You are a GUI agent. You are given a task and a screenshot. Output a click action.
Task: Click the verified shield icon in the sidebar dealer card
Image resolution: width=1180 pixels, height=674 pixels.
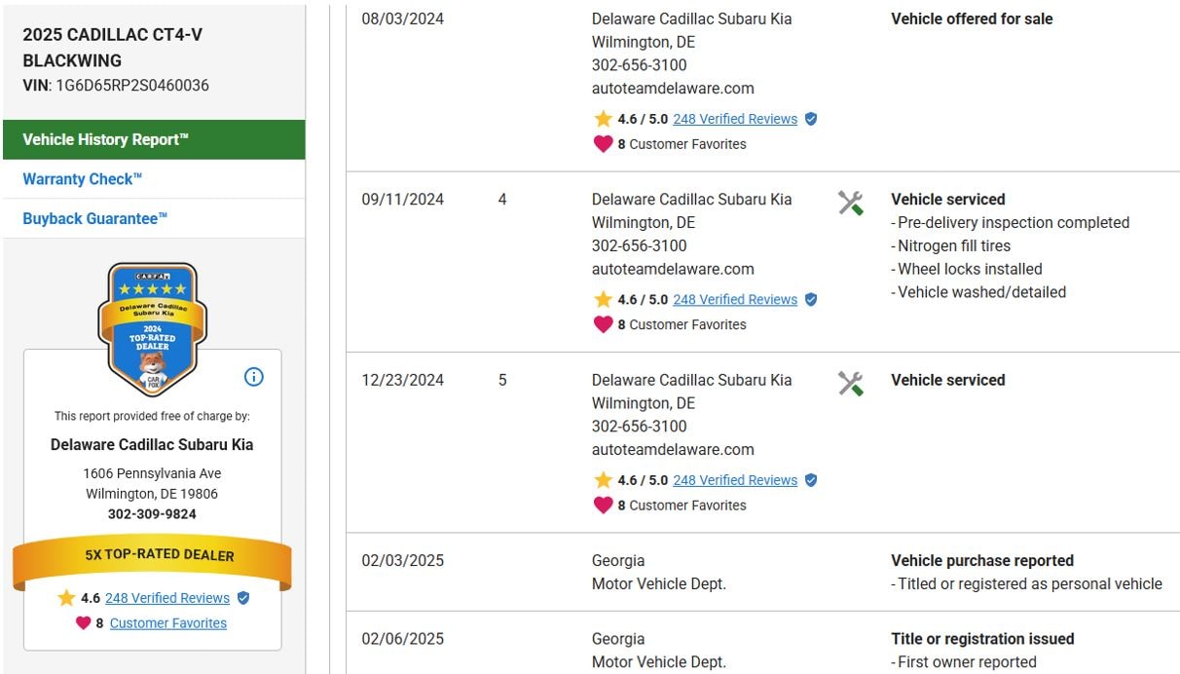(x=243, y=598)
